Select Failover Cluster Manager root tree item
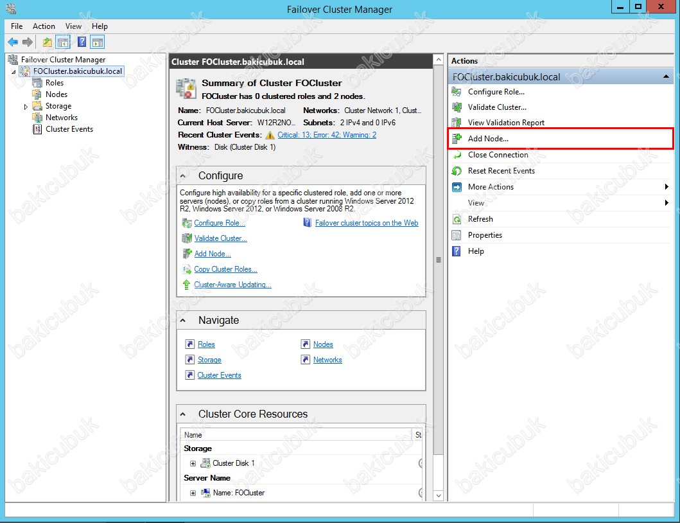 [64, 60]
